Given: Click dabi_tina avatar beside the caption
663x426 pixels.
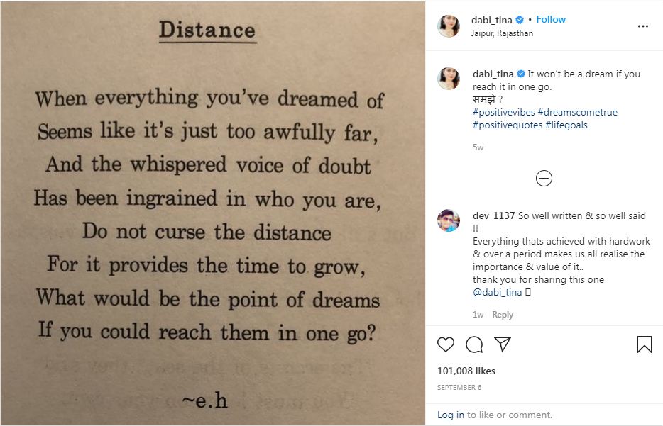Looking at the screenshot, I should [449, 79].
